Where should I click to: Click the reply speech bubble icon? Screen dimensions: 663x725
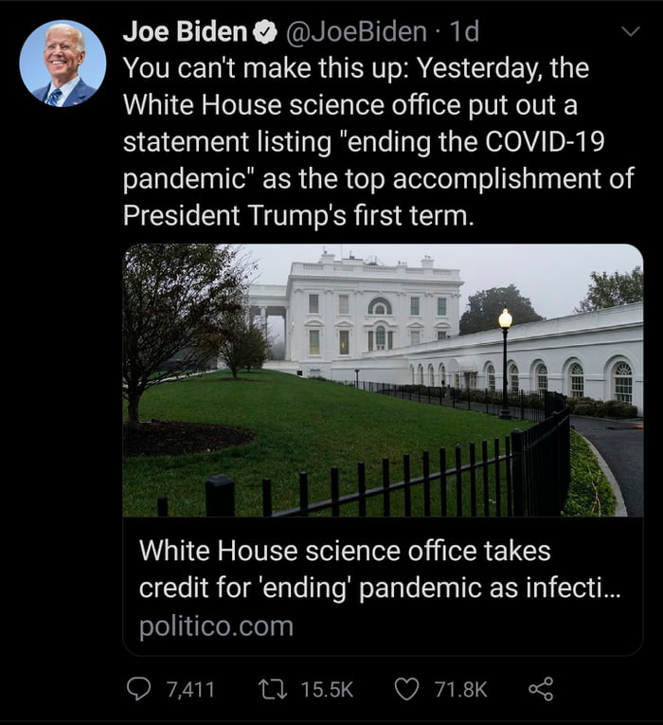(x=138, y=689)
